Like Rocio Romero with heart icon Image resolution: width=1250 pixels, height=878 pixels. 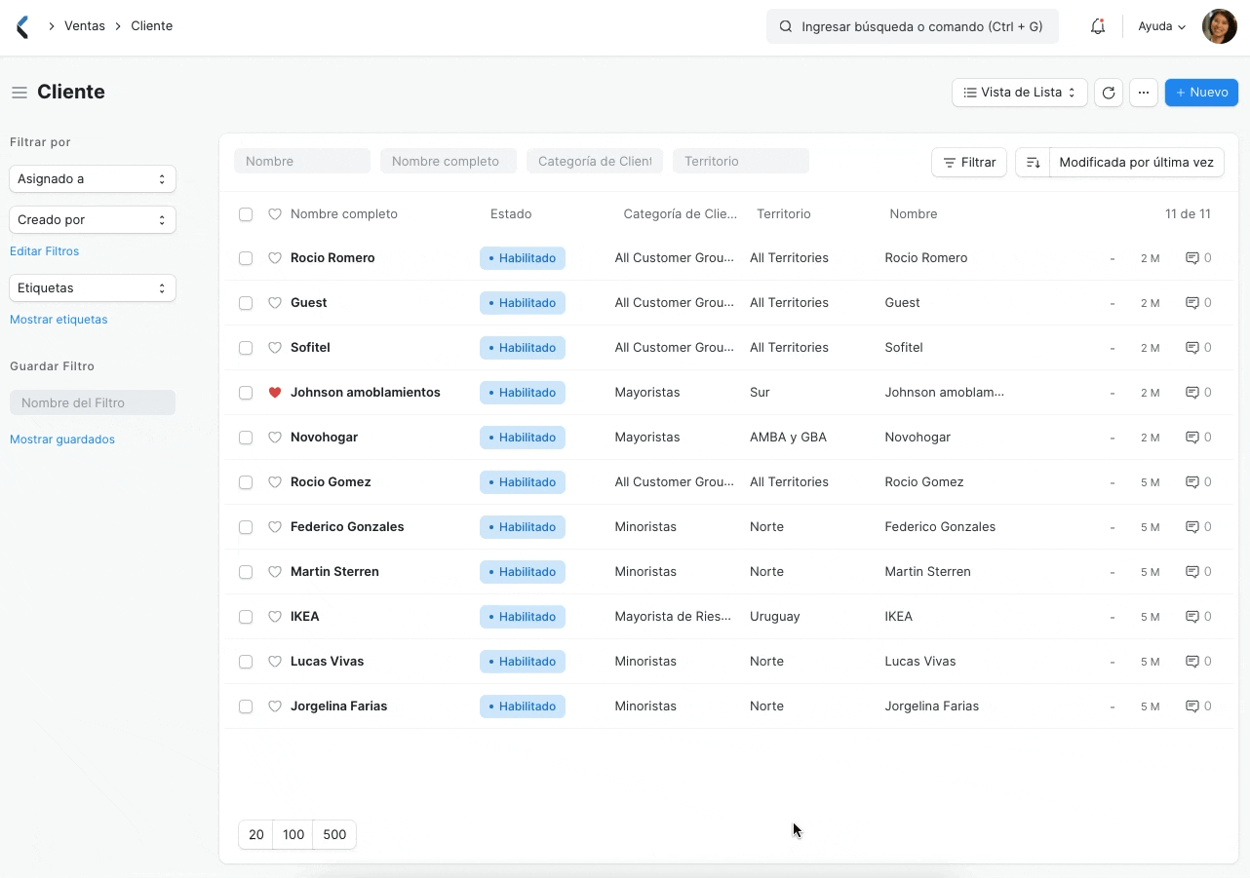275,258
